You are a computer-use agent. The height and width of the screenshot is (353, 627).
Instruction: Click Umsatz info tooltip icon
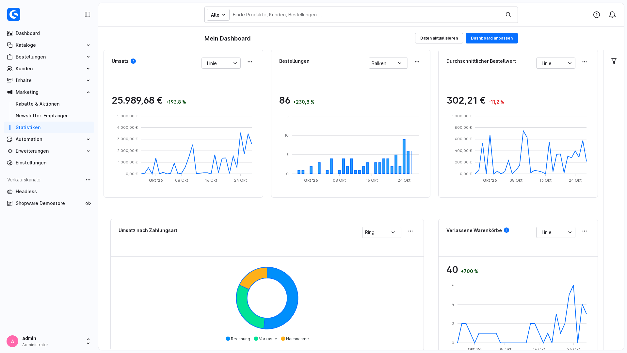133,61
